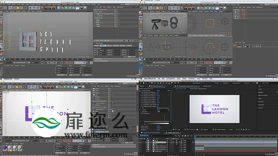Play forward in the fractured-text Cinema 4D window
Image resolution: width=278 pixels, height=156 pixels.
(x=52, y=62)
